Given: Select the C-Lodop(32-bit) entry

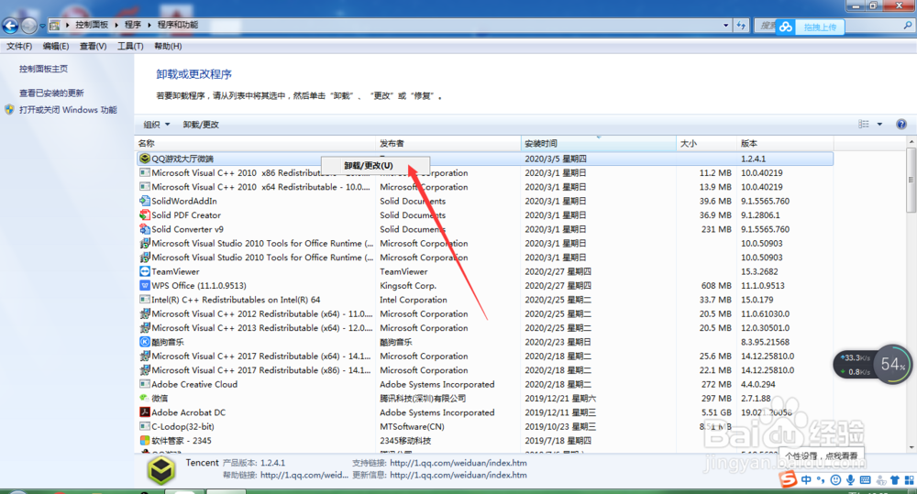Looking at the screenshot, I should click(182, 426).
